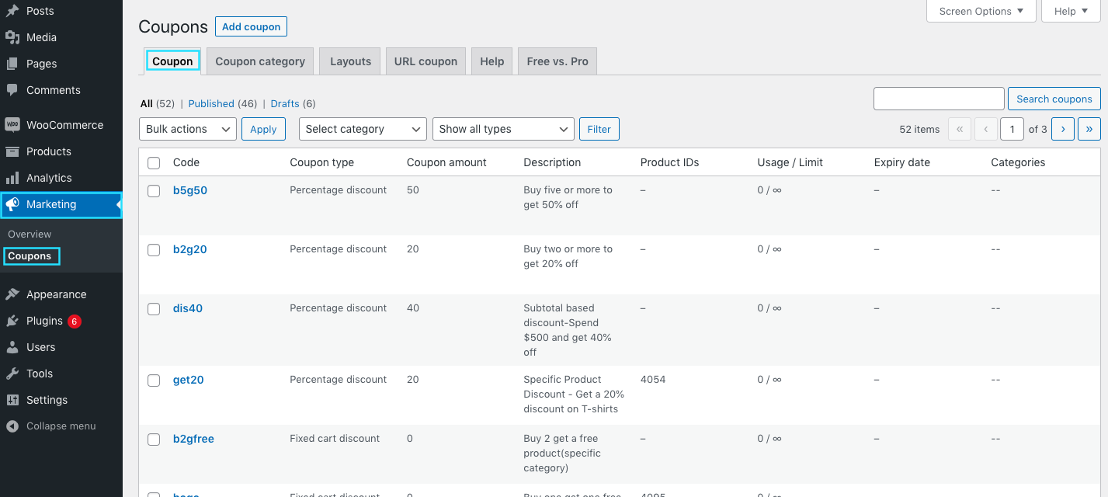Switch to the Coupon category tab
Image resolution: width=1108 pixels, height=497 pixels.
260,61
